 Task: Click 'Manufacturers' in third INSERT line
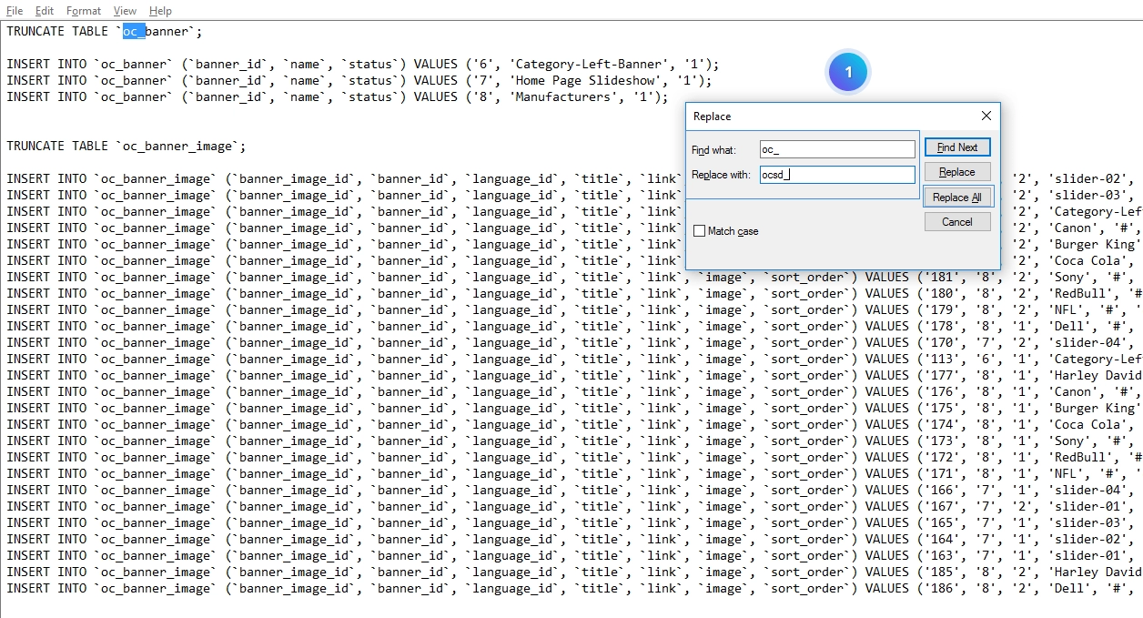[x=562, y=96]
